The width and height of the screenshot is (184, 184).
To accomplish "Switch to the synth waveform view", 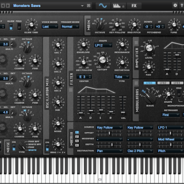I will pos(103,6).
